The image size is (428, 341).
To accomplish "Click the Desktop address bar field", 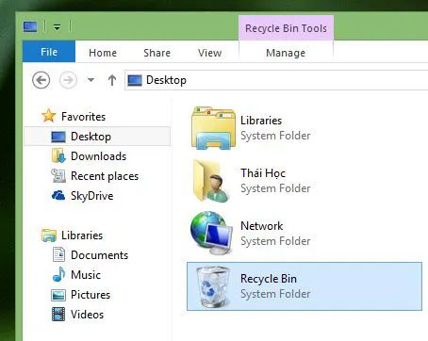I will pyautogui.click(x=276, y=80).
